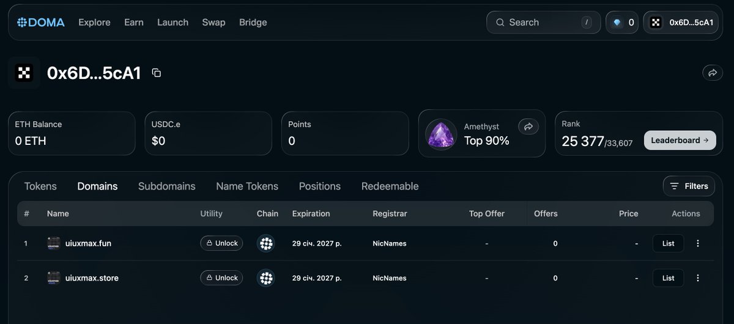
Task: Switch to the Subdomains tab
Action: point(167,186)
